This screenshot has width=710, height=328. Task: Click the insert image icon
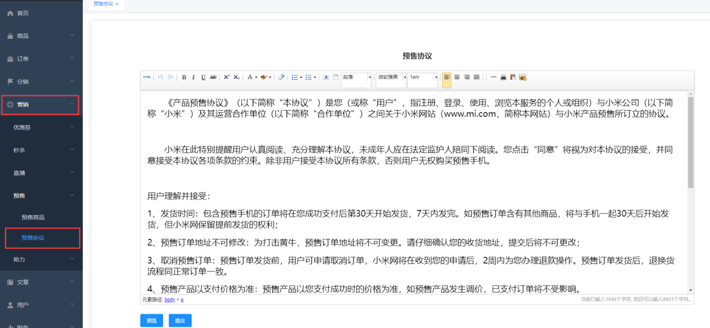click(x=523, y=77)
